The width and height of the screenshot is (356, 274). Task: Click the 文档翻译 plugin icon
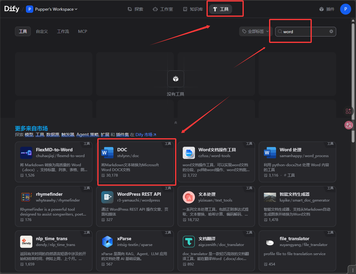coord(189,242)
